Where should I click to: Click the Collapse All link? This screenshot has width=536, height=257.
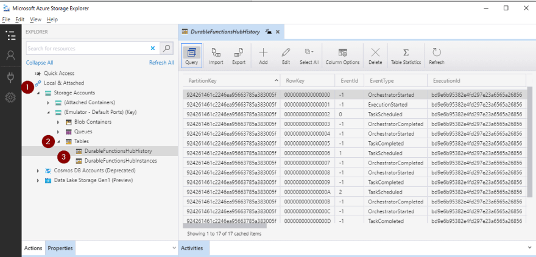click(40, 63)
